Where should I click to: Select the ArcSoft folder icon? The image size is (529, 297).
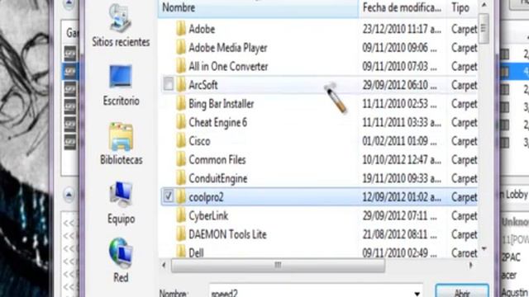point(181,85)
